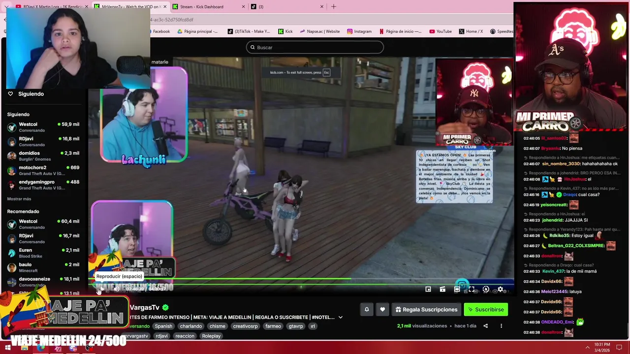Open the Euren Blood Strike channel
This screenshot has height=354, width=630.
click(43, 253)
